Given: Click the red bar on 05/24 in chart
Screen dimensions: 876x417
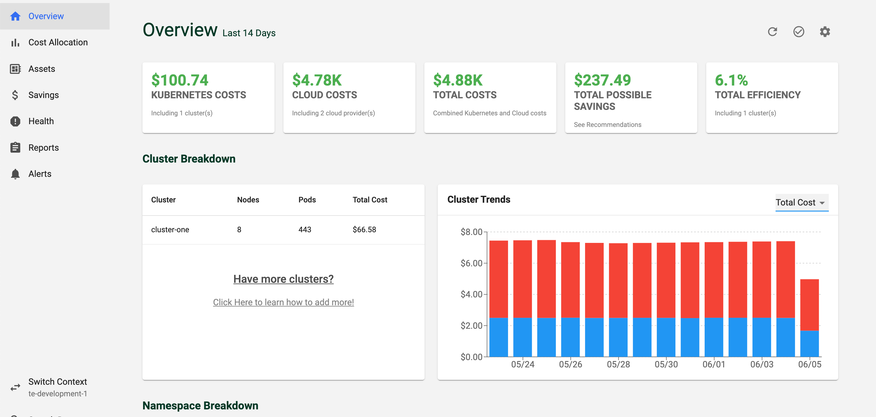Looking at the screenshot, I should 523,273.
